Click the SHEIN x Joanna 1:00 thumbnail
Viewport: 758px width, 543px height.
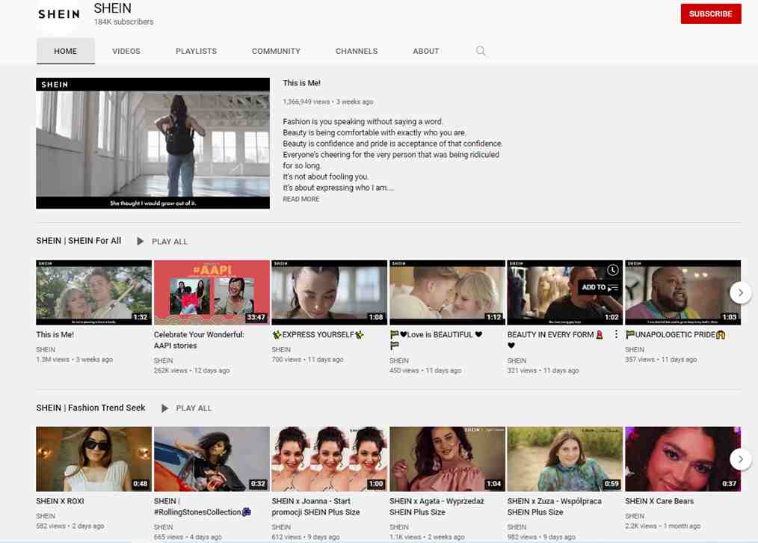click(x=329, y=459)
